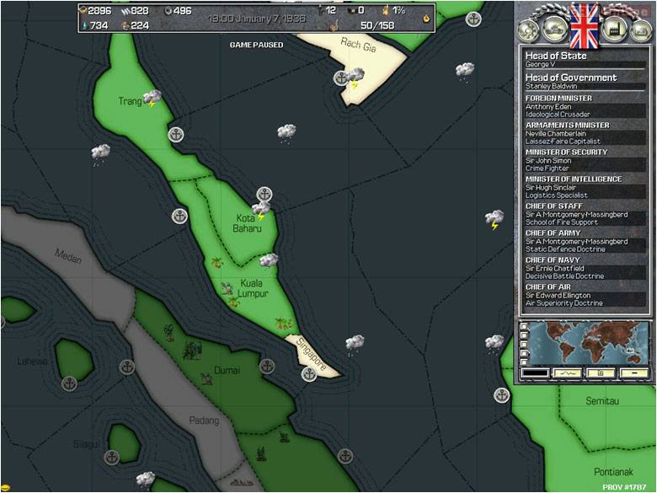
Task: Select the Kuala Lumpur province
Action: (252, 288)
